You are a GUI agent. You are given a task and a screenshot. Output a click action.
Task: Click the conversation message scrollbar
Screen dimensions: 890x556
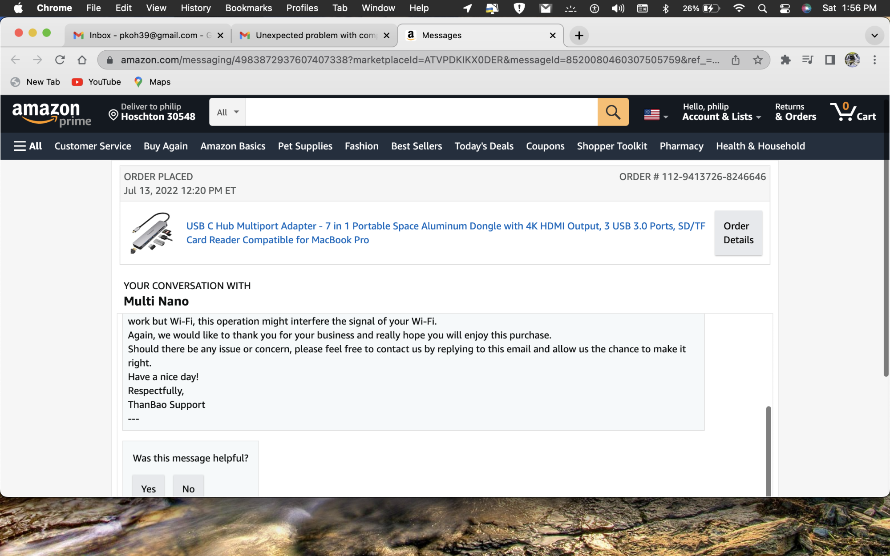coord(768,449)
